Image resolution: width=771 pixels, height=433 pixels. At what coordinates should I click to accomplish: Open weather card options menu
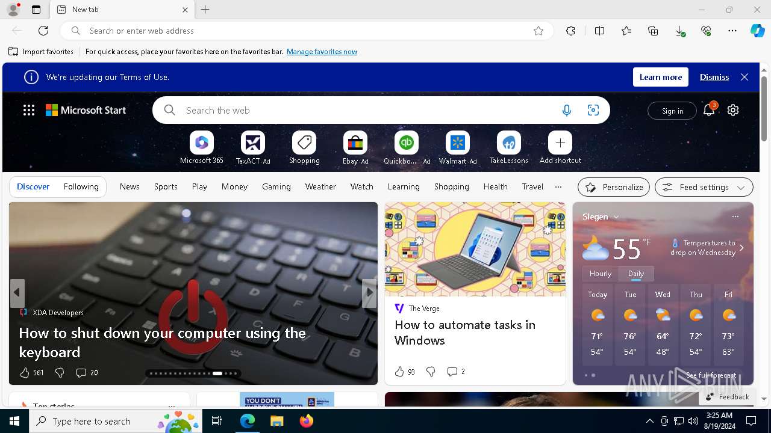pos(735,216)
